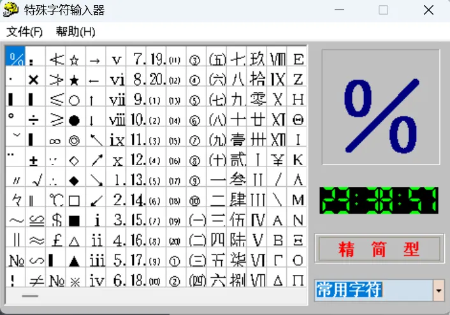450x315 pixels.
Task: Pick the parenthesized Chinese numeral ㈩
Action: [216, 156]
